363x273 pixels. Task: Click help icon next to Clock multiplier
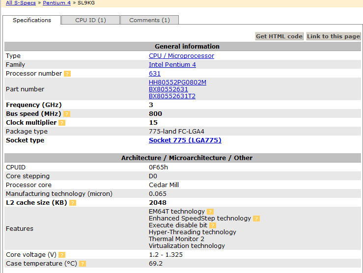click(x=62, y=123)
